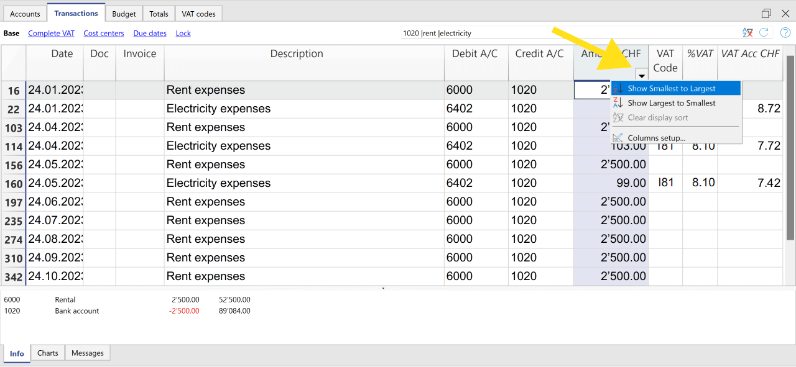Click the vertical scrollbar of the table
Image resolution: width=796 pixels, height=367 pixels.
790,149
